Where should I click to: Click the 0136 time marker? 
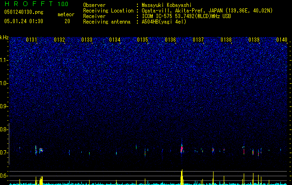point(170,40)
